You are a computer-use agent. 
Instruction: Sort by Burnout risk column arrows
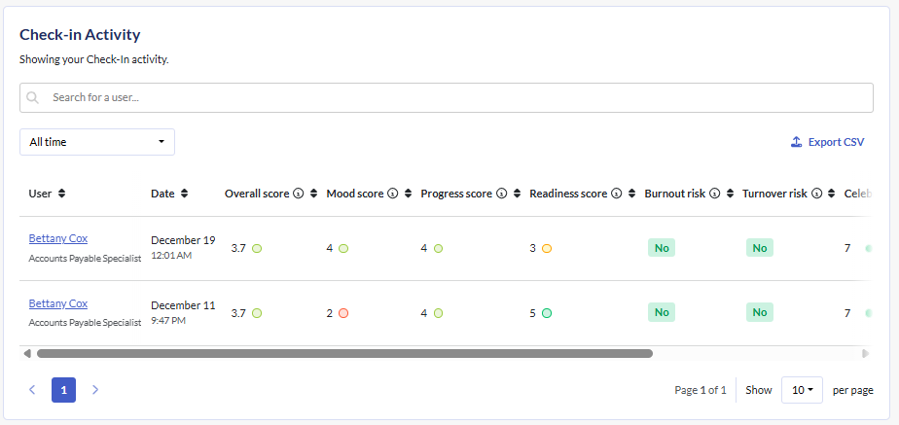coord(729,194)
